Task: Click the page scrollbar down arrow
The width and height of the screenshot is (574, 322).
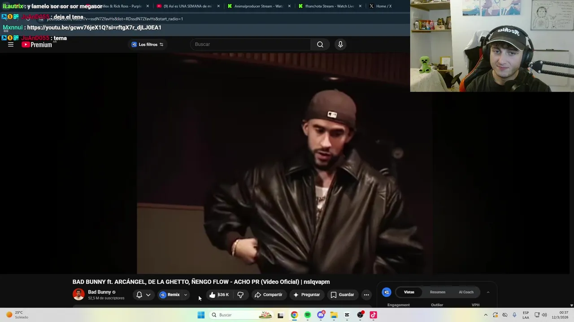Action: [x=571, y=305]
